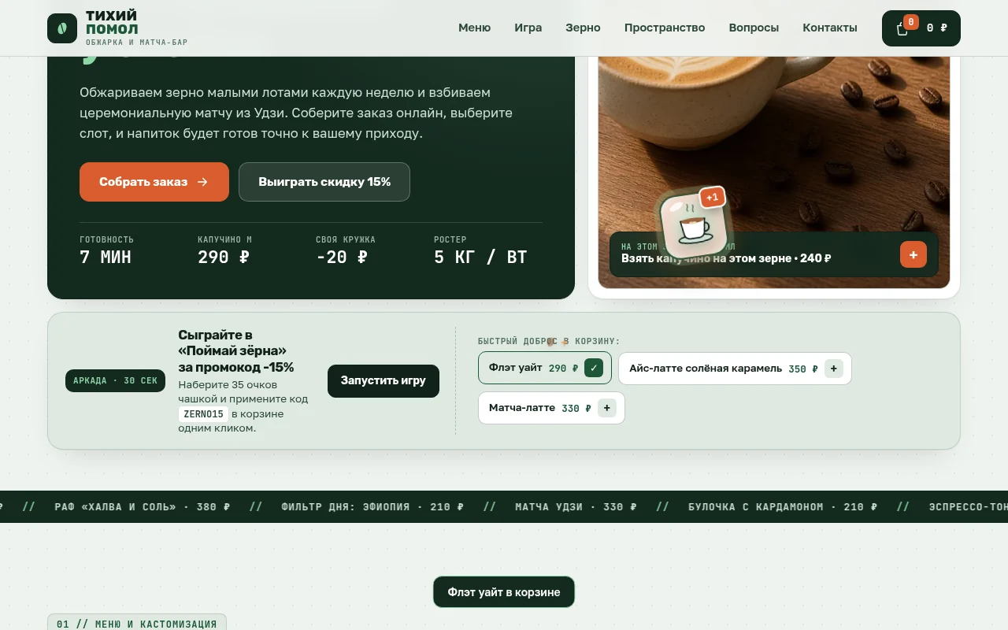This screenshot has width=1008, height=630.
Task: Click the ТИХИЙ ПОМОЛ brand title
Action: point(112,23)
